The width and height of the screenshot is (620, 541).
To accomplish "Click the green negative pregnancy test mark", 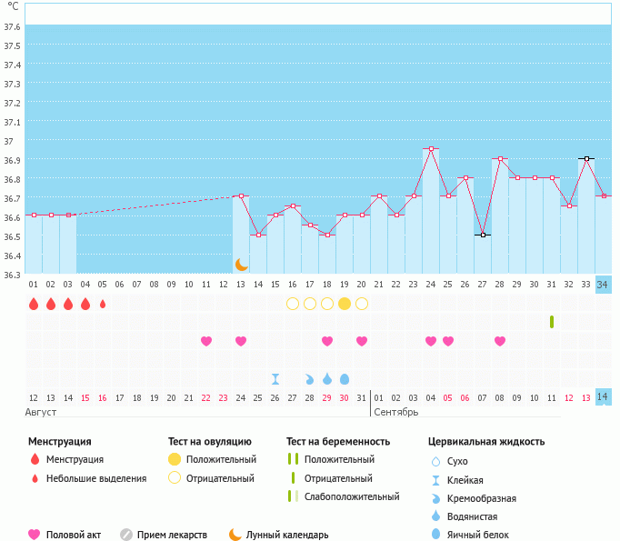I will (x=552, y=322).
